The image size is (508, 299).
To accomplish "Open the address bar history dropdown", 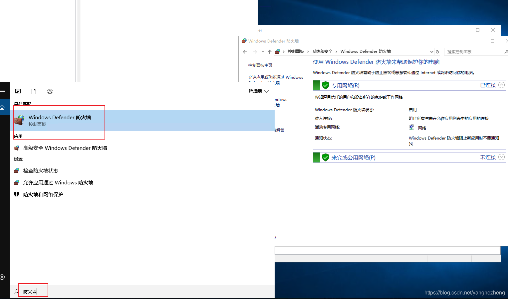I will pyautogui.click(x=431, y=52).
